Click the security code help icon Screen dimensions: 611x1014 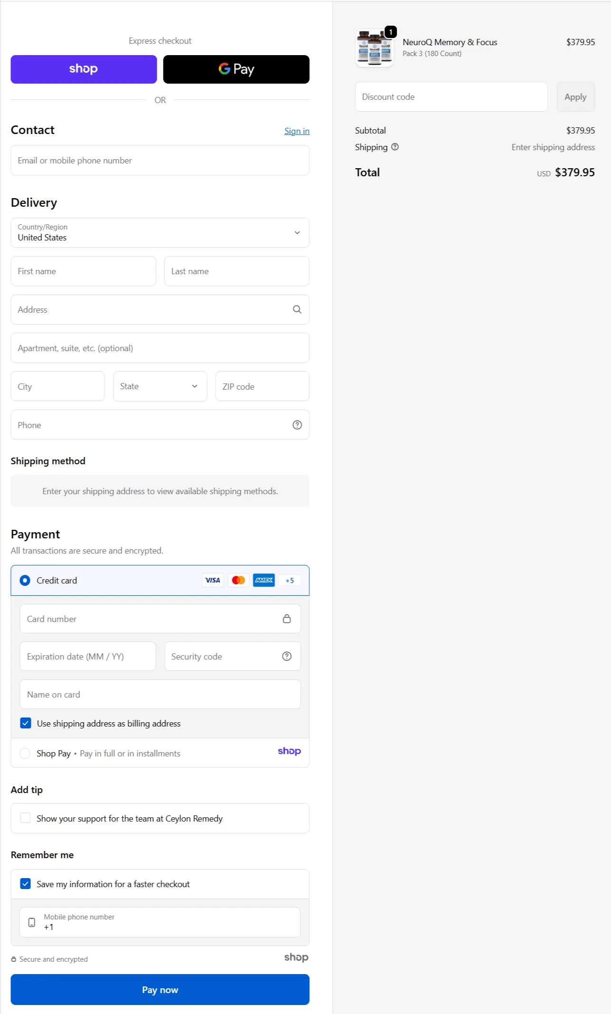click(286, 656)
